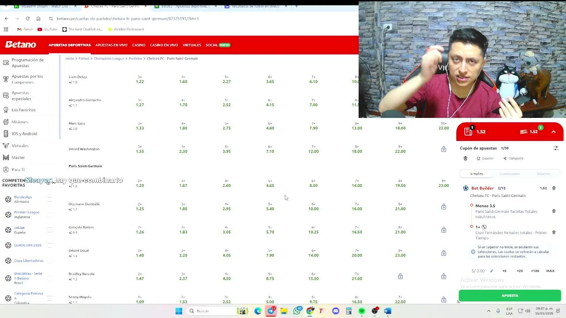Select Désiré Doué 4+ odds 4.05
Image resolution: width=566 pixels, height=318 pixels.
226,253
